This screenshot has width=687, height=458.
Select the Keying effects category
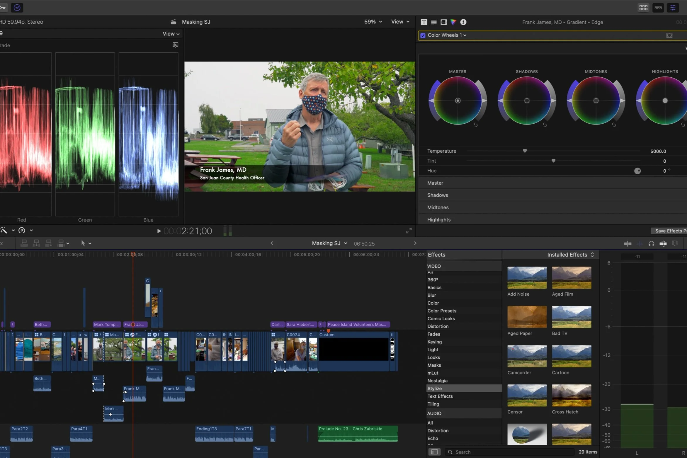click(464, 342)
